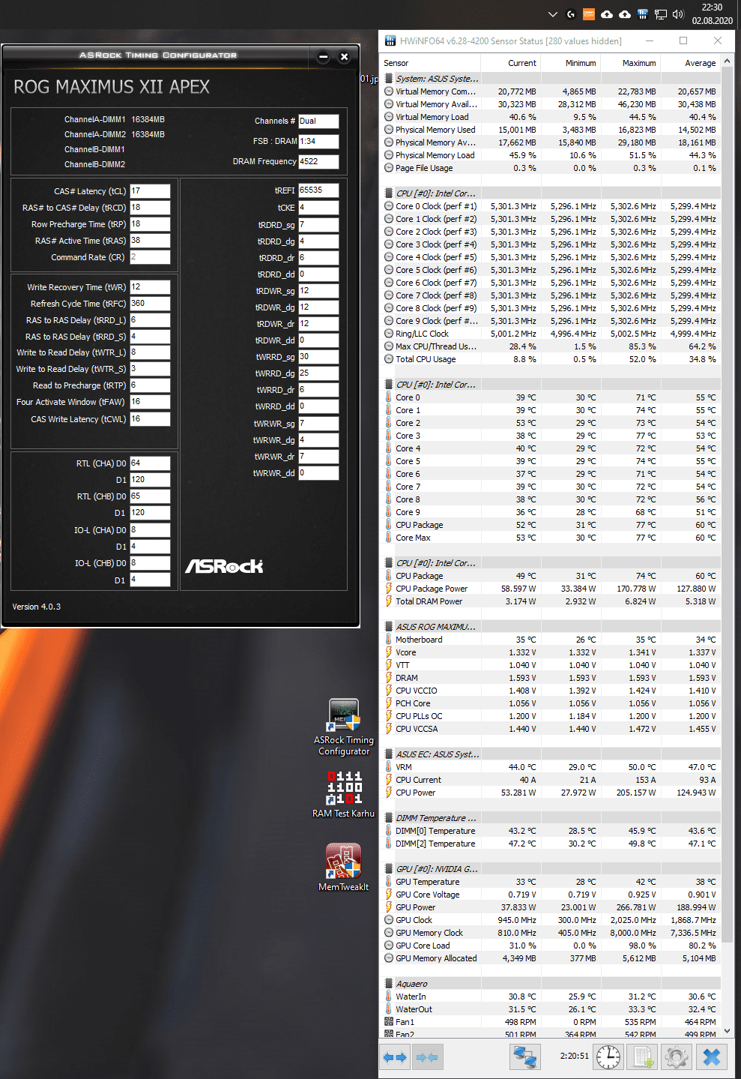
Task: Select the ASRock Timing Configurator desktop shortcut
Action: (x=344, y=727)
